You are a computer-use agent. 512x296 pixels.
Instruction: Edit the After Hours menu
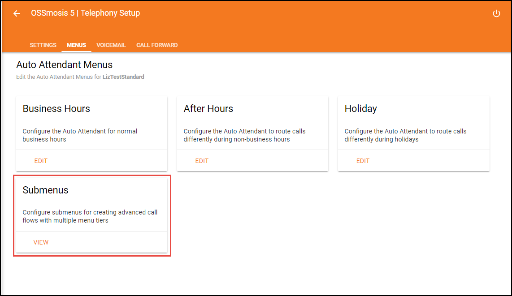[x=202, y=161]
